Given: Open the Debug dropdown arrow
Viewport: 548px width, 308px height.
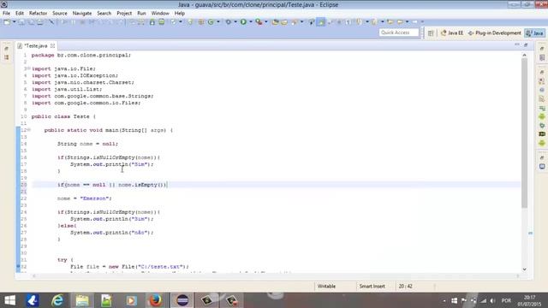Looking at the screenshot, I should 235,22.
